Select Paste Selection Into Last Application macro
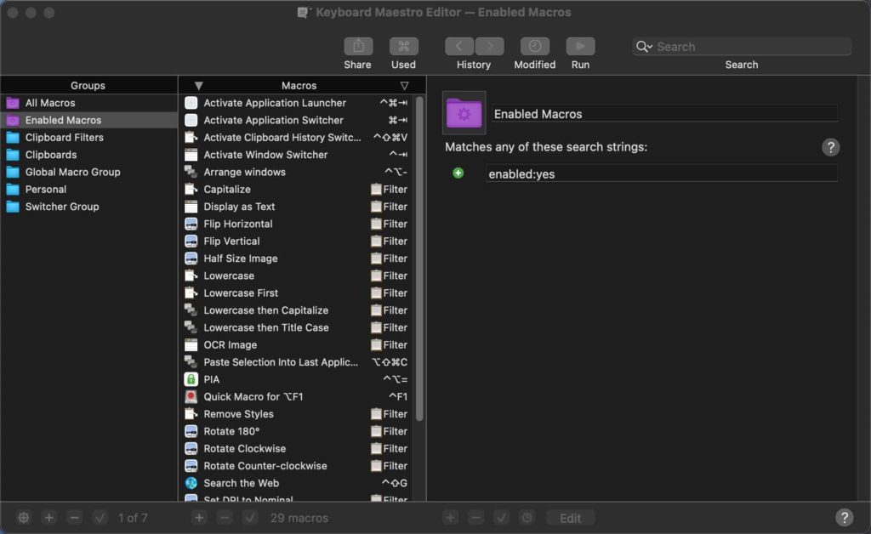The width and height of the screenshot is (871, 534). pos(297,362)
